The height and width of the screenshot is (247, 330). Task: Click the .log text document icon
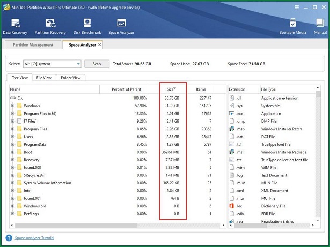click(232, 175)
